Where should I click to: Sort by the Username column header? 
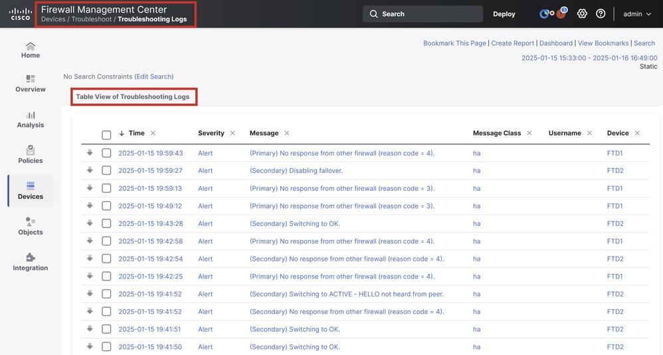(x=565, y=133)
